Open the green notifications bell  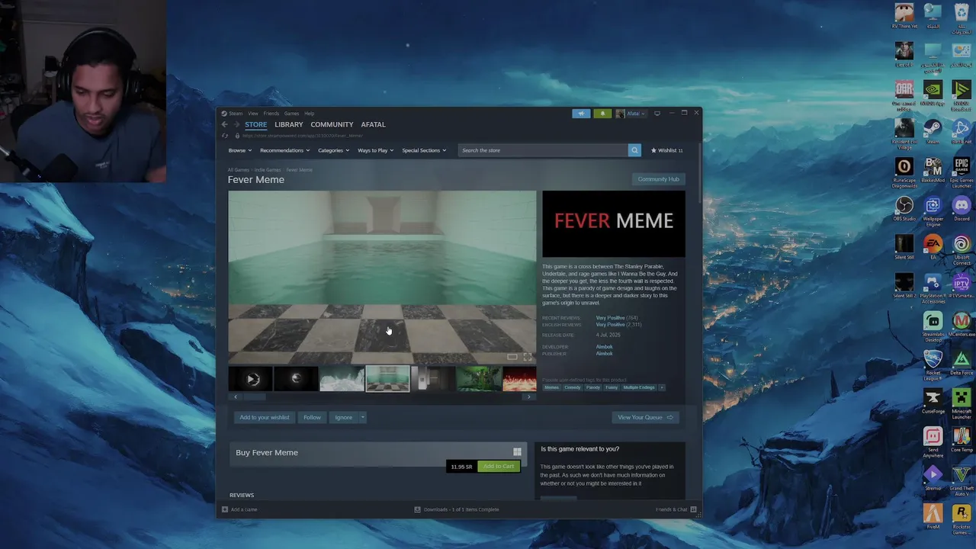tap(602, 114)
